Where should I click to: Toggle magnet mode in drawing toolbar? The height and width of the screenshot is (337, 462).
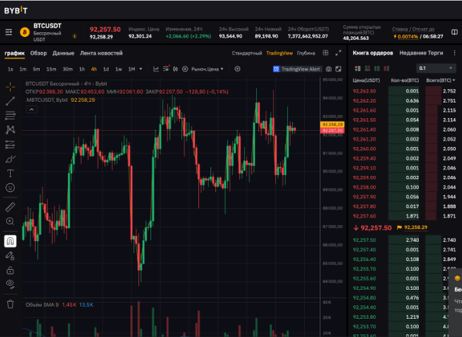pos(10,241)
